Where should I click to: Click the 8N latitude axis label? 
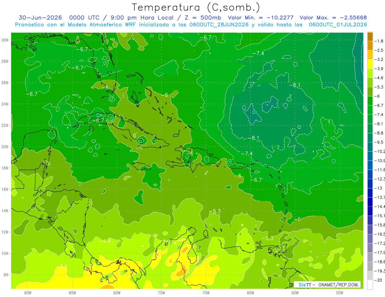coord(6,275)
